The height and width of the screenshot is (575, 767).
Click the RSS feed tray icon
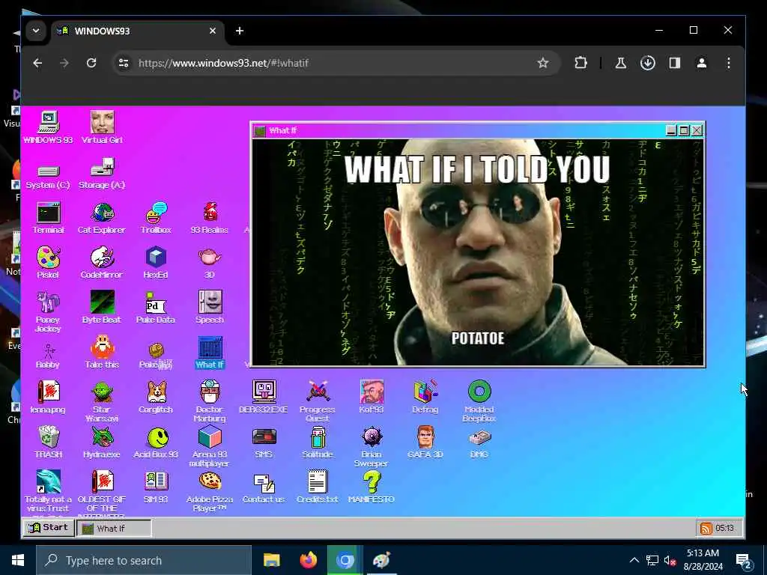(706, 528)
